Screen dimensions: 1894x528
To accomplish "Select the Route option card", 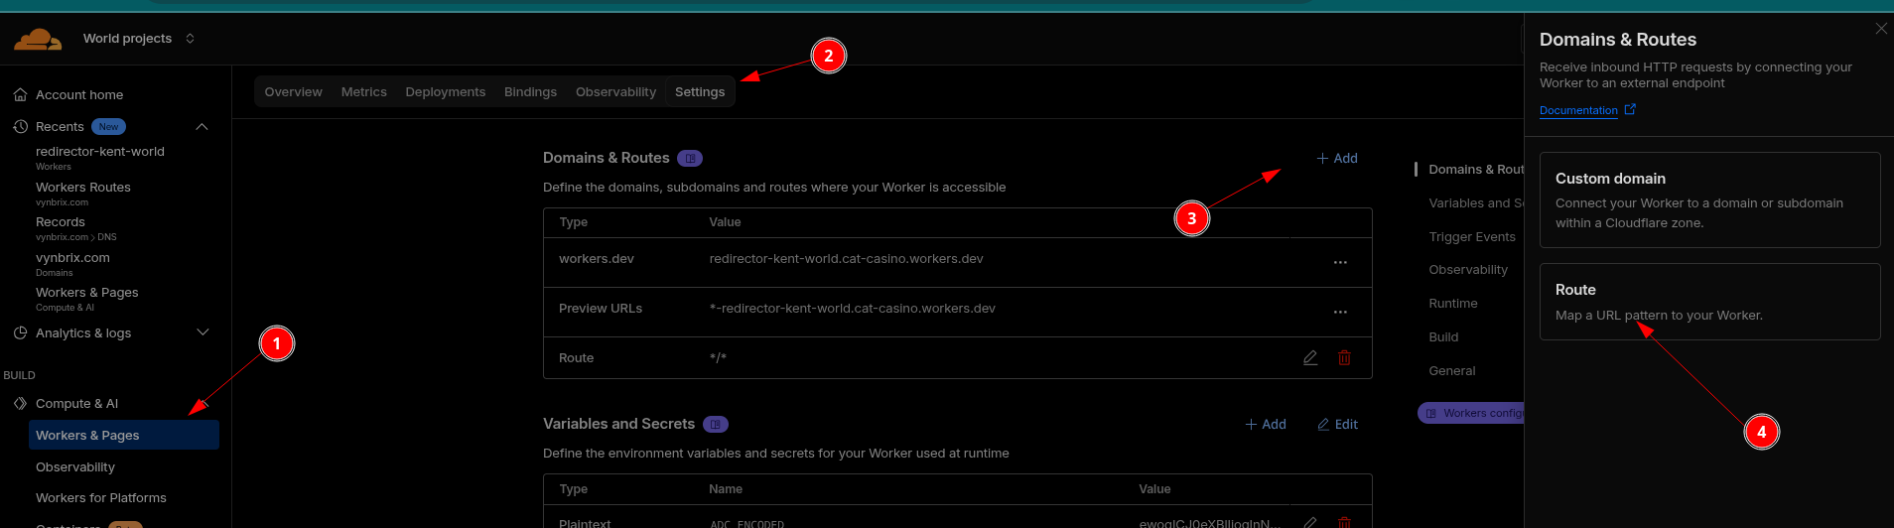I will [1709, 302].
